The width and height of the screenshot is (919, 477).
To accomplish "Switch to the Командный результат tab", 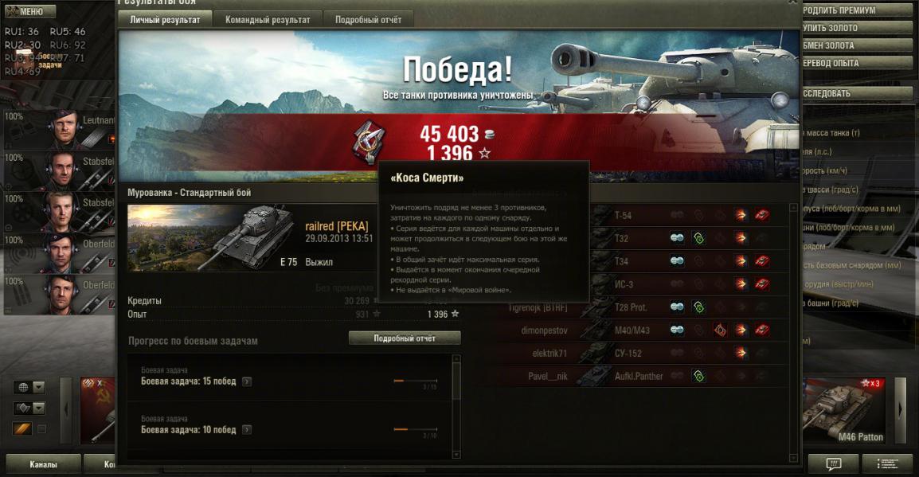I will pos(268,20).
